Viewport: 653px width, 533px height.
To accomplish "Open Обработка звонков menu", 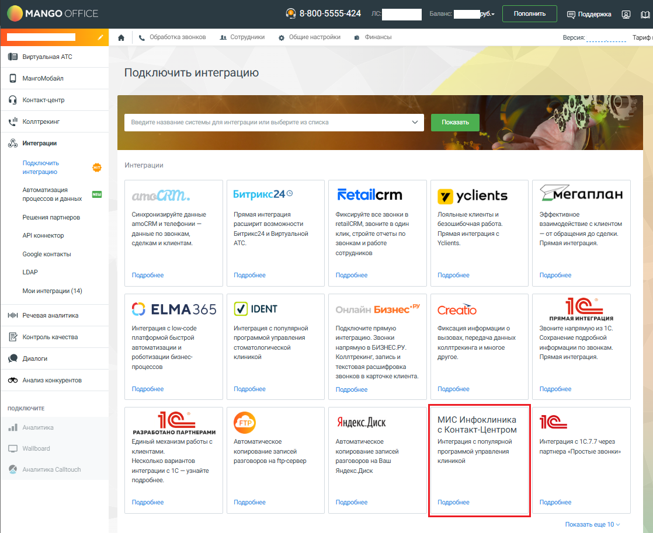I will pyautogui.click(x=172, y=37).
